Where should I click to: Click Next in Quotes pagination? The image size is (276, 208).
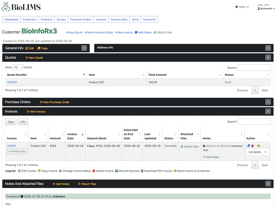tap(265, 90)
